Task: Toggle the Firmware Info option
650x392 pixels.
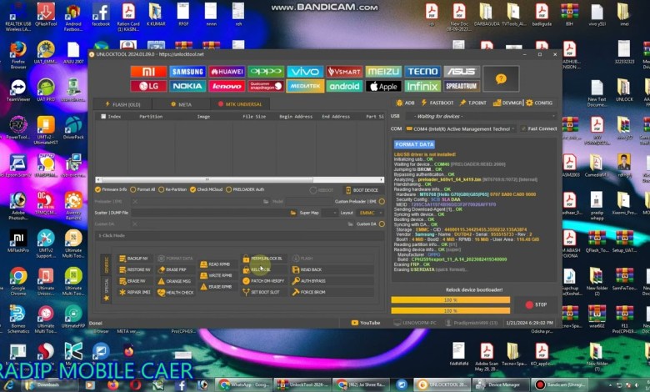Action: tap(111, 189)
